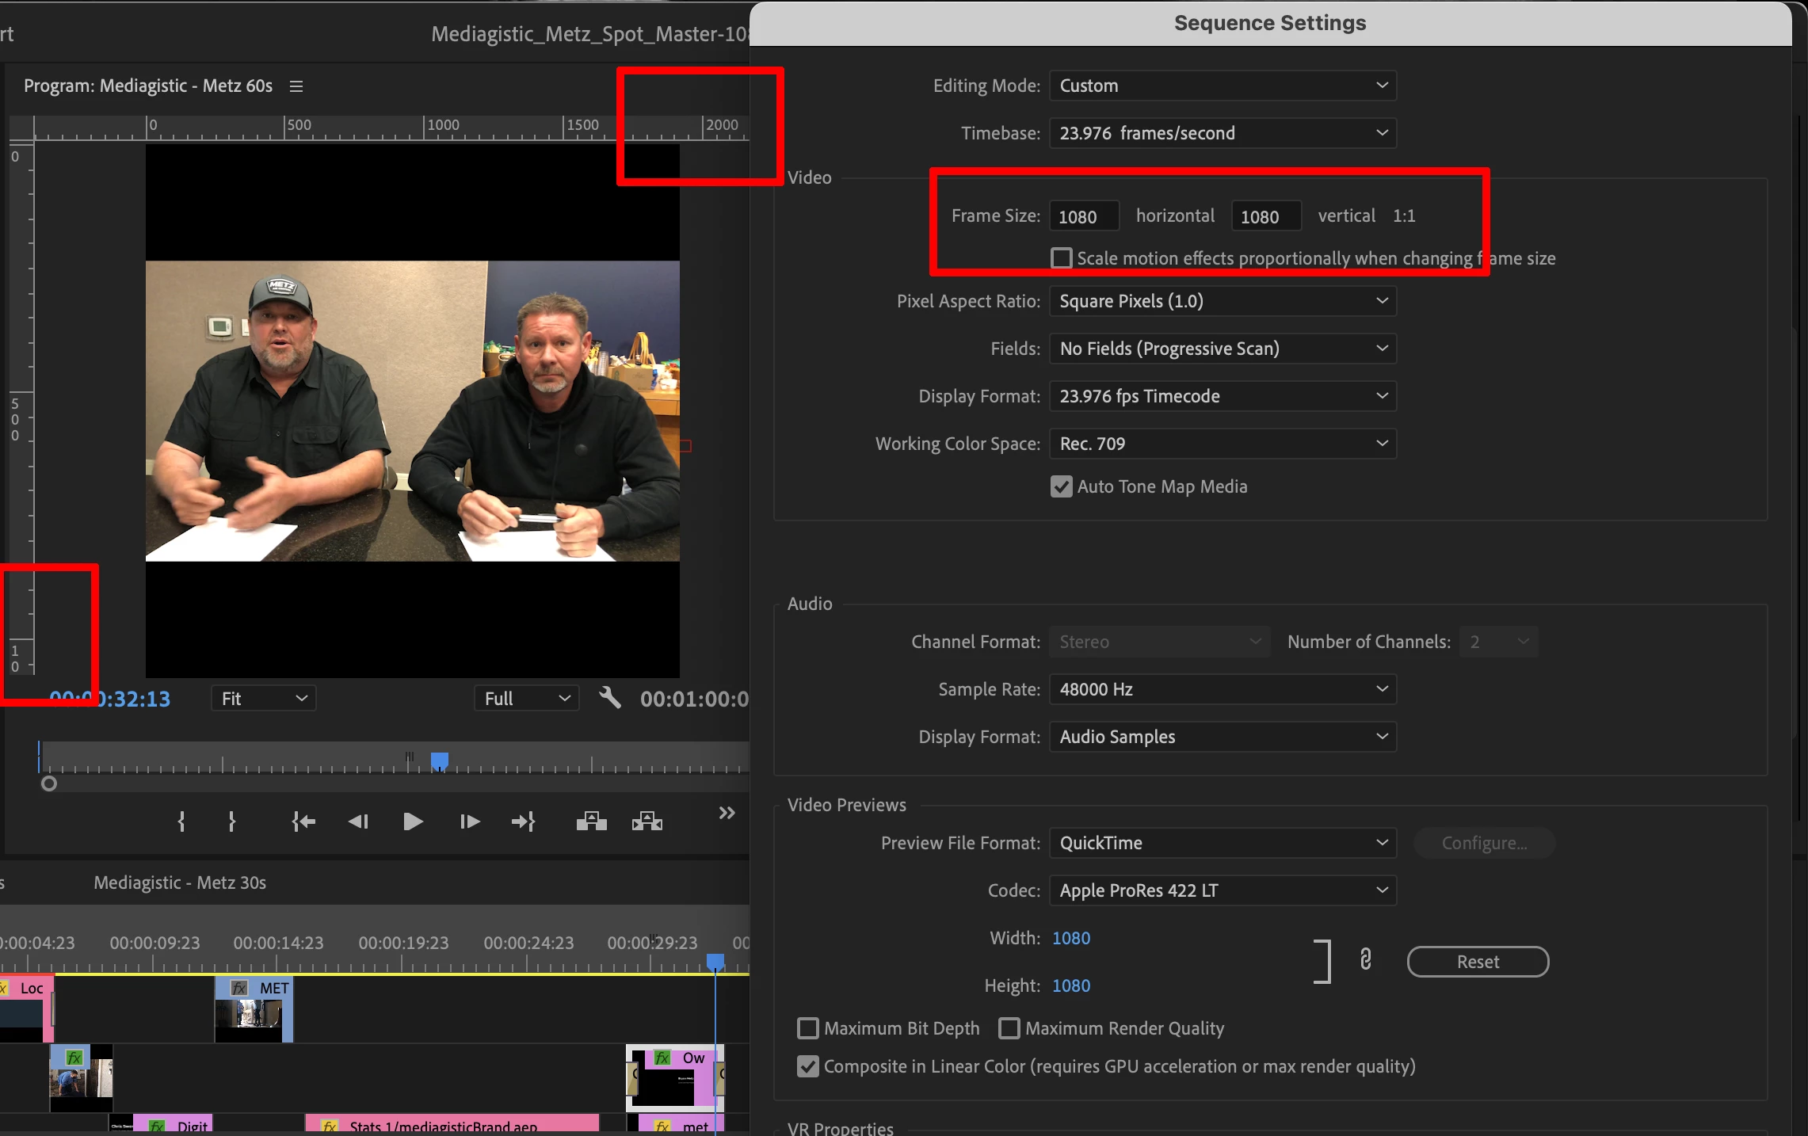Screen dimensions: 1808x1136
Task: Click the blue playhead on the Program scrubber
Action: point(440,761)
